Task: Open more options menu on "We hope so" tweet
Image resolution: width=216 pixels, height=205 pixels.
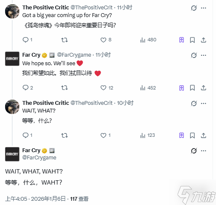Action: (204, 55)
